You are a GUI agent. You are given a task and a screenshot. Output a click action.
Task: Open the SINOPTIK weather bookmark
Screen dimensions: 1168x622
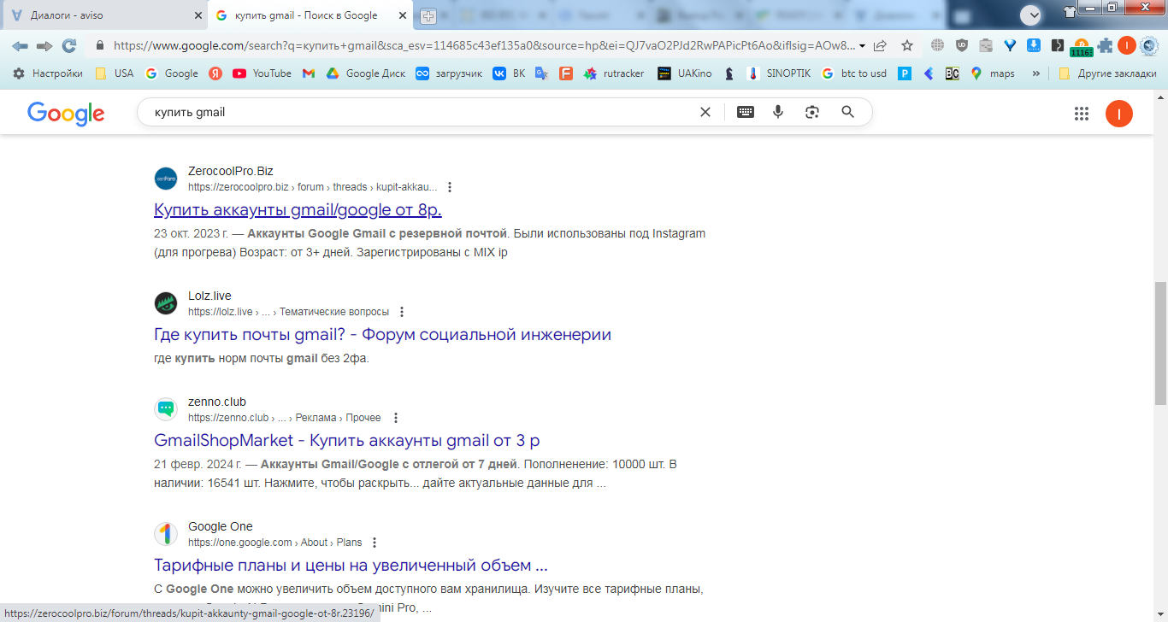pyautogui.click(x=779, y=73)
